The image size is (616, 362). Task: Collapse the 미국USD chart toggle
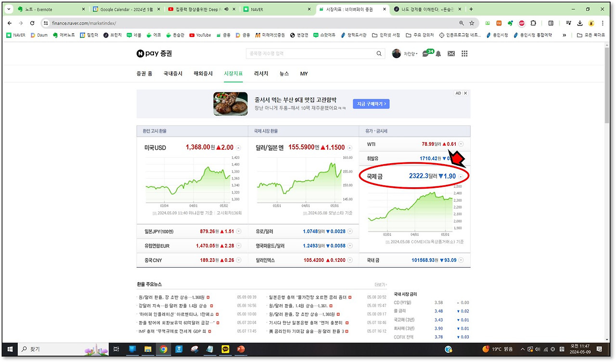pyautogui.click(x=239, y=148)
